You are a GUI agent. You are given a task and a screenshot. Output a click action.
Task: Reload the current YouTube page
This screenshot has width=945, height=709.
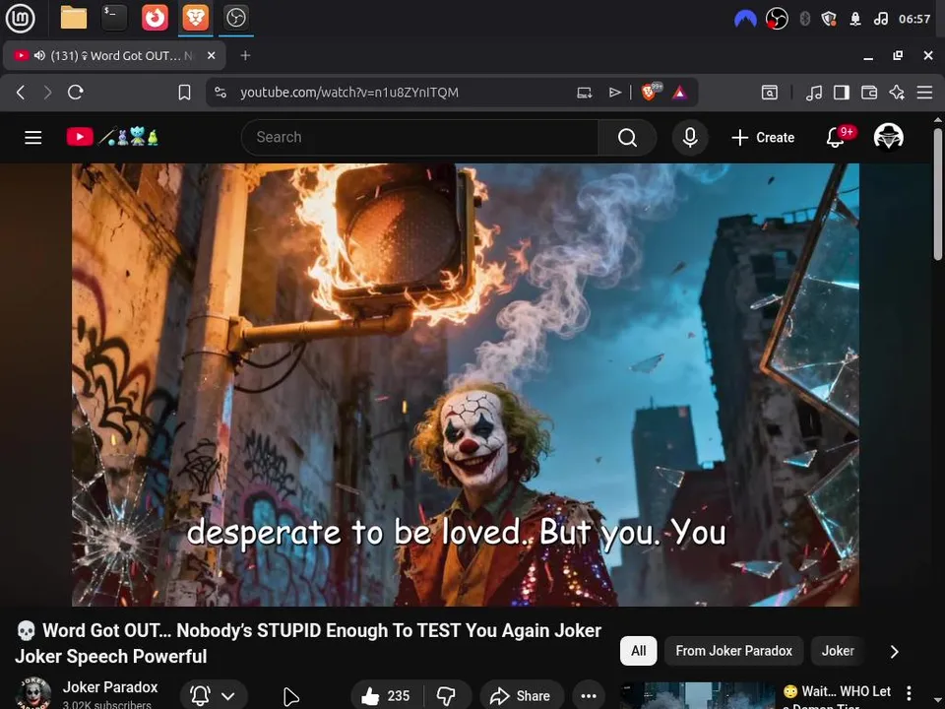[76, 93]
